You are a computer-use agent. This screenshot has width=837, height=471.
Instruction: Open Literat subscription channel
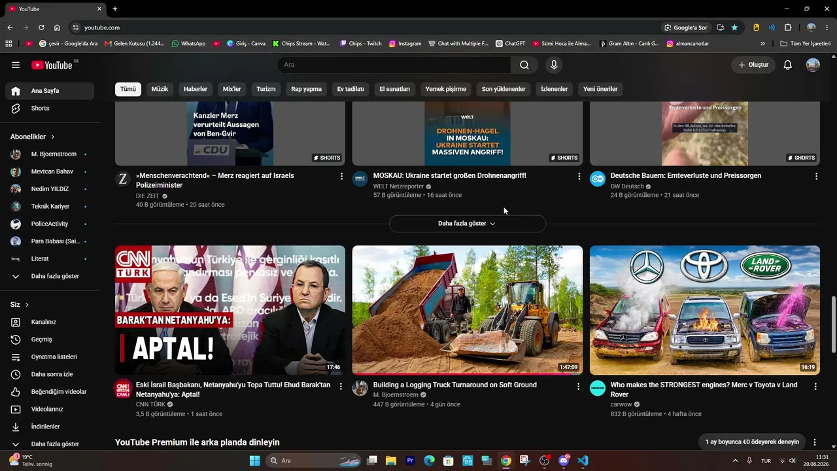point(50,258)
